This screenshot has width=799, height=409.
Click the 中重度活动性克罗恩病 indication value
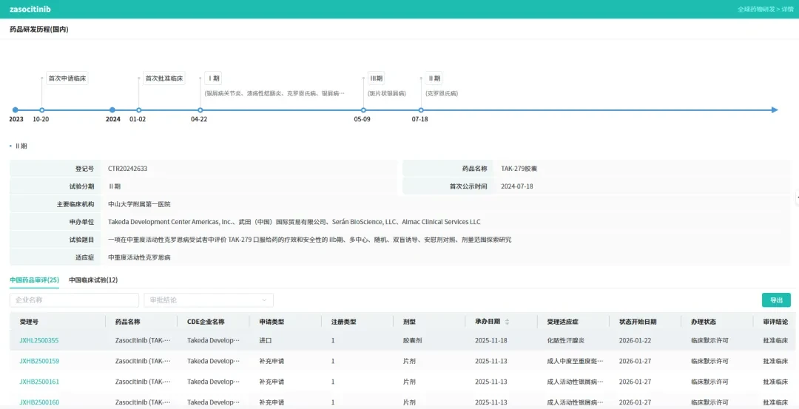tap(139, 257)
